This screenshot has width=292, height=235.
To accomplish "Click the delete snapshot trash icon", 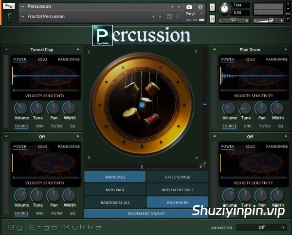I will (x=178, y=17).
